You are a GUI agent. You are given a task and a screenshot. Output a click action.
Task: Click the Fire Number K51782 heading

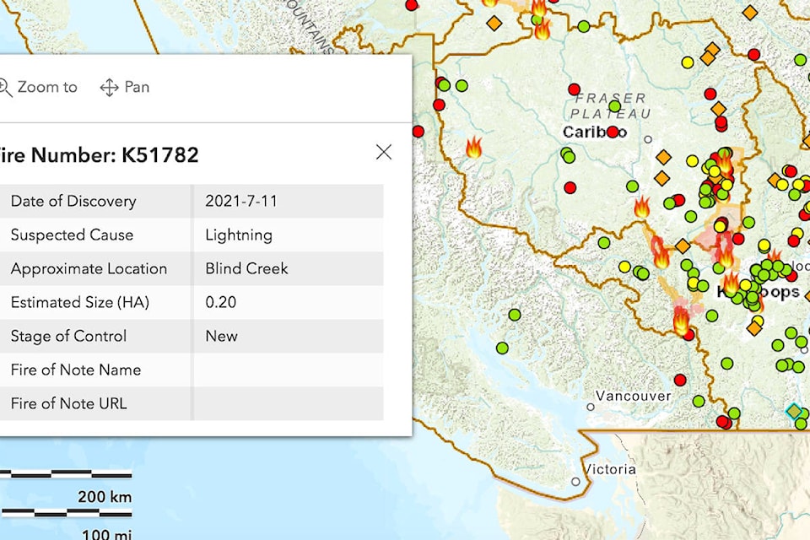pos(100,154)
